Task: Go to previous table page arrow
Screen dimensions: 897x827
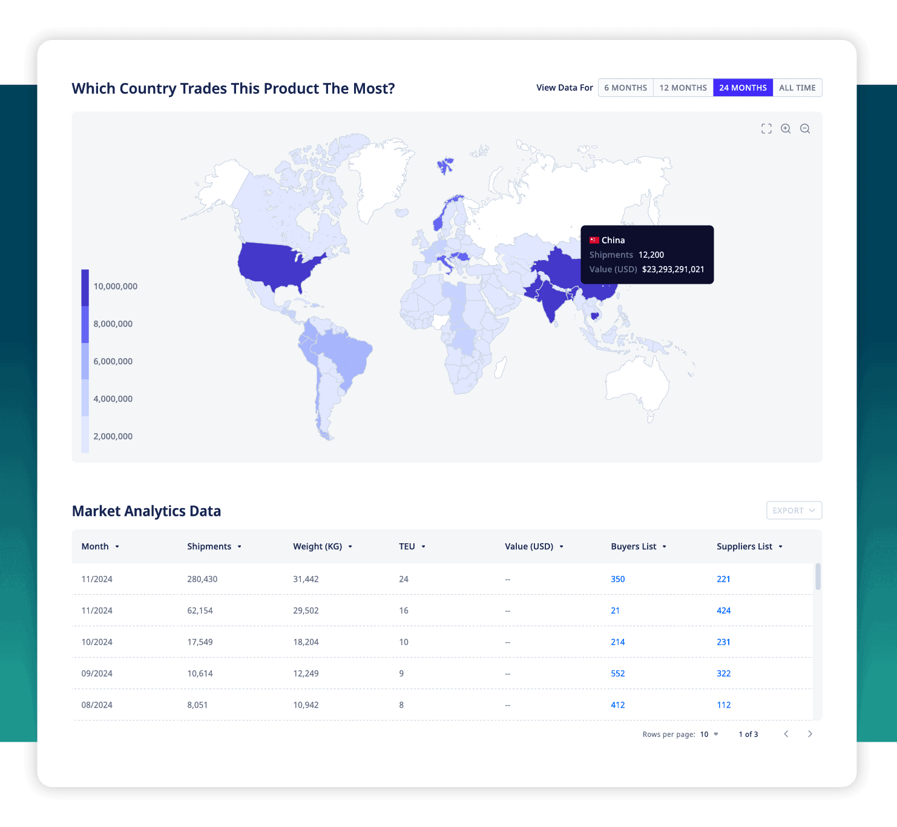Action: click(x=786, y=734)
